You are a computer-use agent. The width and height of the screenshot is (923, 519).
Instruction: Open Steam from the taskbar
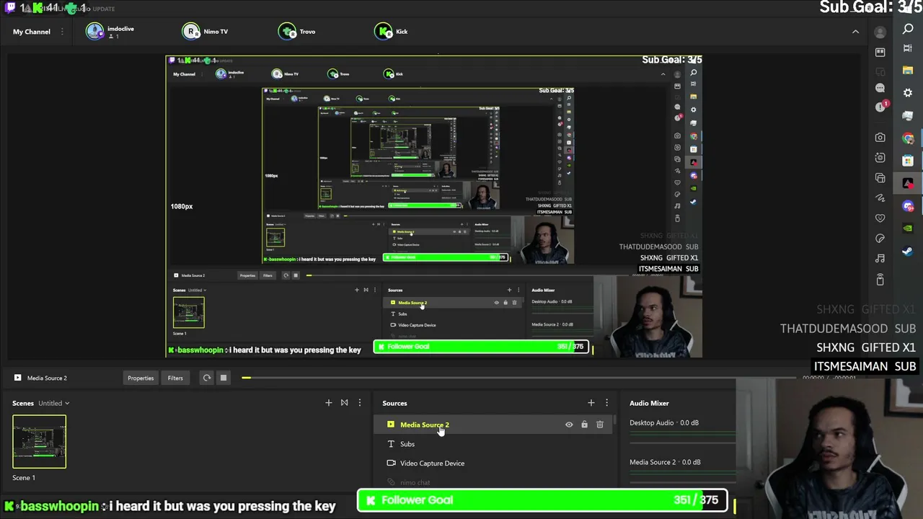(x=908, y=251)
